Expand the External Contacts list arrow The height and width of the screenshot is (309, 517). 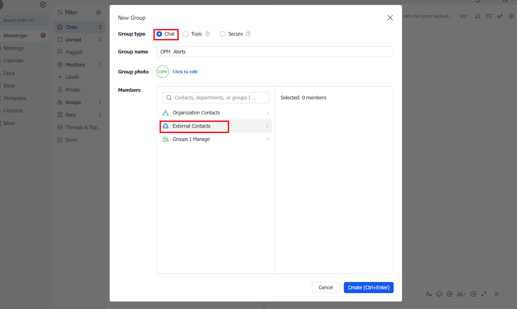click(267, 126)
